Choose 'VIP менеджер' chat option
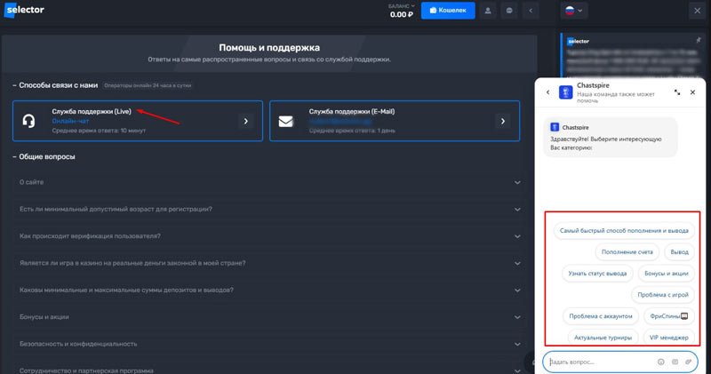Viewport: 711px width, 374px height. [668, 338]
